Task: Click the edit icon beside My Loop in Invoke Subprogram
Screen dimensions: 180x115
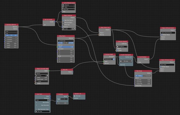Action: pos(131,61)
